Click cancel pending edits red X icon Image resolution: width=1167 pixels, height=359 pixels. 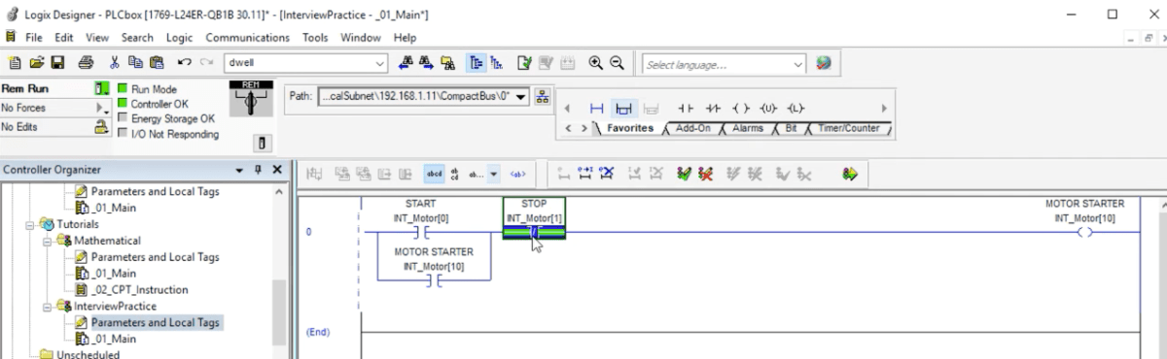[x=706, y=175]
